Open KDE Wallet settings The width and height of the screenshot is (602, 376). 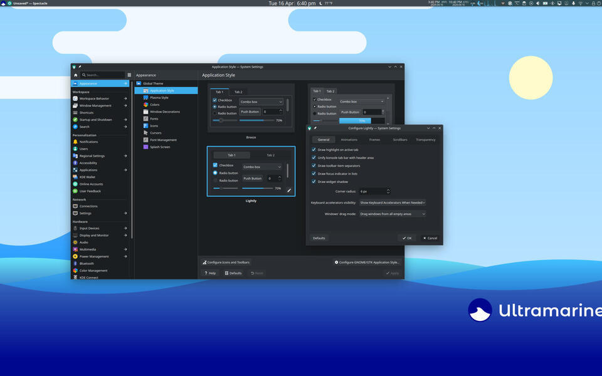click(x=100, y=177)
